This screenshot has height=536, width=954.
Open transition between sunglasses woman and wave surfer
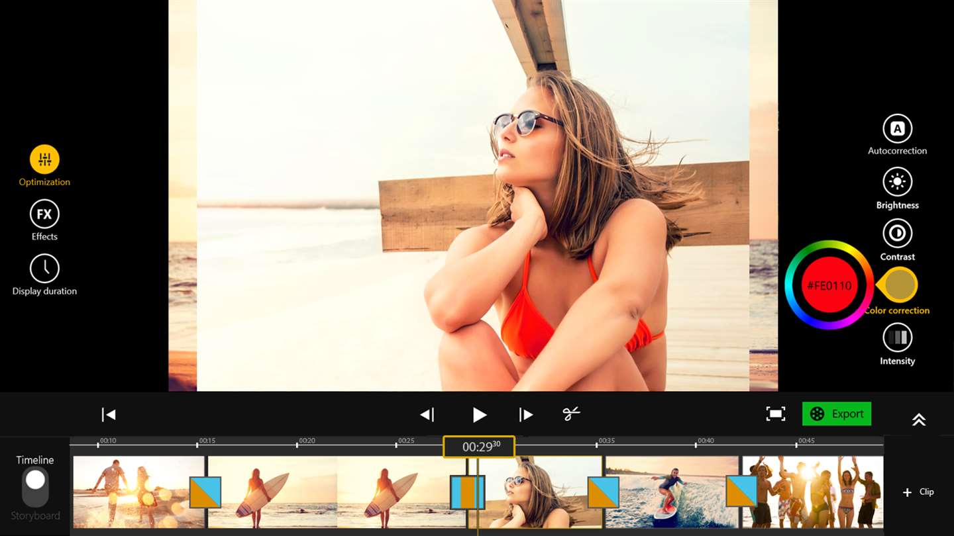[x=604, y=492]
